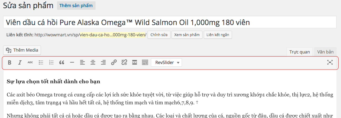
Task: Click the Thêm Media button
Action: tap(22, 50)
